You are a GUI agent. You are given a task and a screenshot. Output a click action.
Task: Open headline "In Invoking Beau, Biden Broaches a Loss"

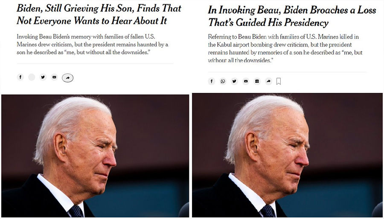(x=287, y=17)
